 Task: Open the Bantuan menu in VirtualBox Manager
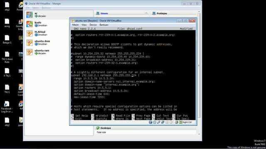46,8
